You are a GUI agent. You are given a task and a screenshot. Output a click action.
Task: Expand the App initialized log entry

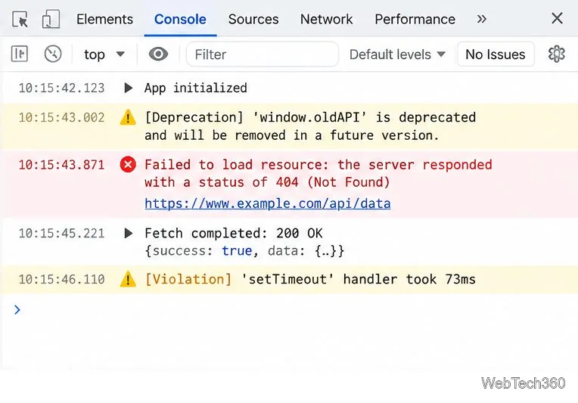[128, 88]
